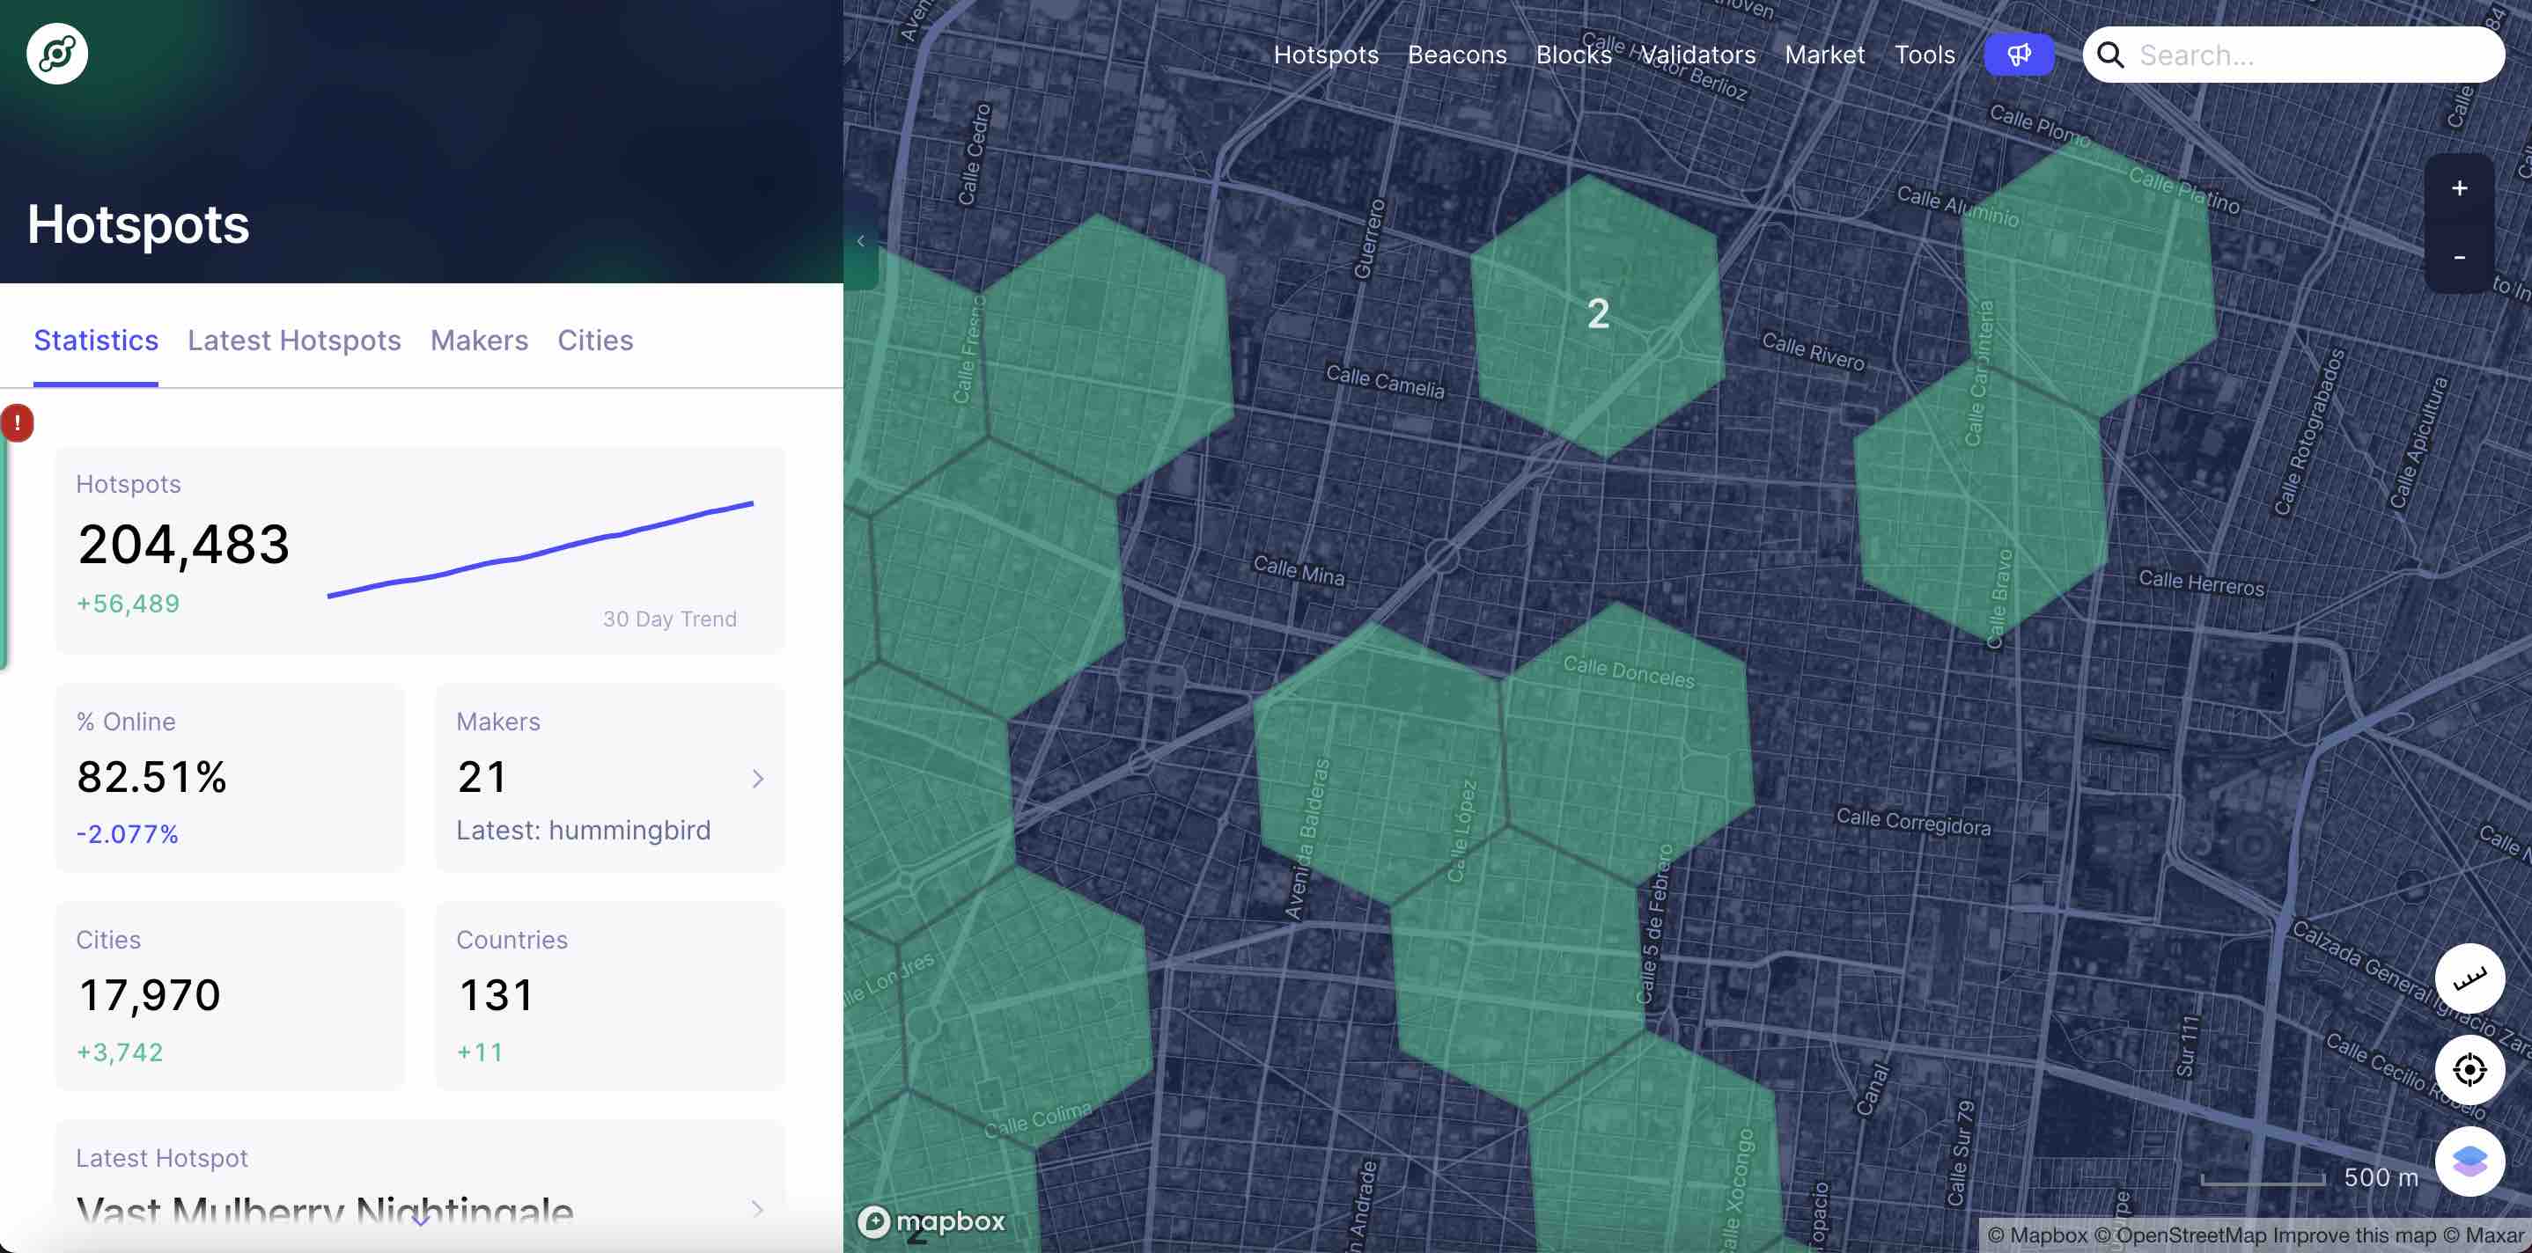
Task: Open the megaphone announcements button
Action: 2019,54
